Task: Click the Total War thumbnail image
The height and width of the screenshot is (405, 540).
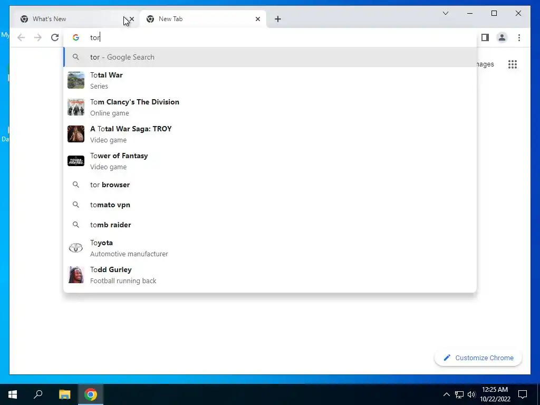Action: pos(76,80)
